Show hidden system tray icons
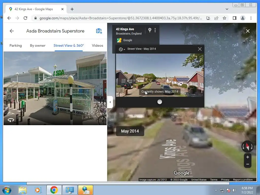Viewport: 260px width, 195px height. [216, 190]
